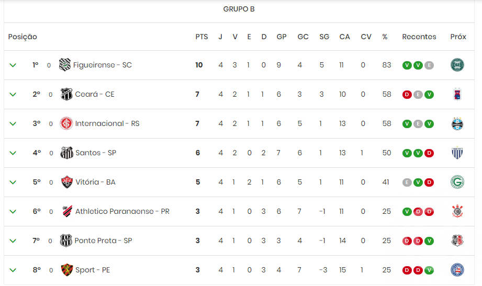
Task: Expand the Santos row chevron
Action: (13, 153)
